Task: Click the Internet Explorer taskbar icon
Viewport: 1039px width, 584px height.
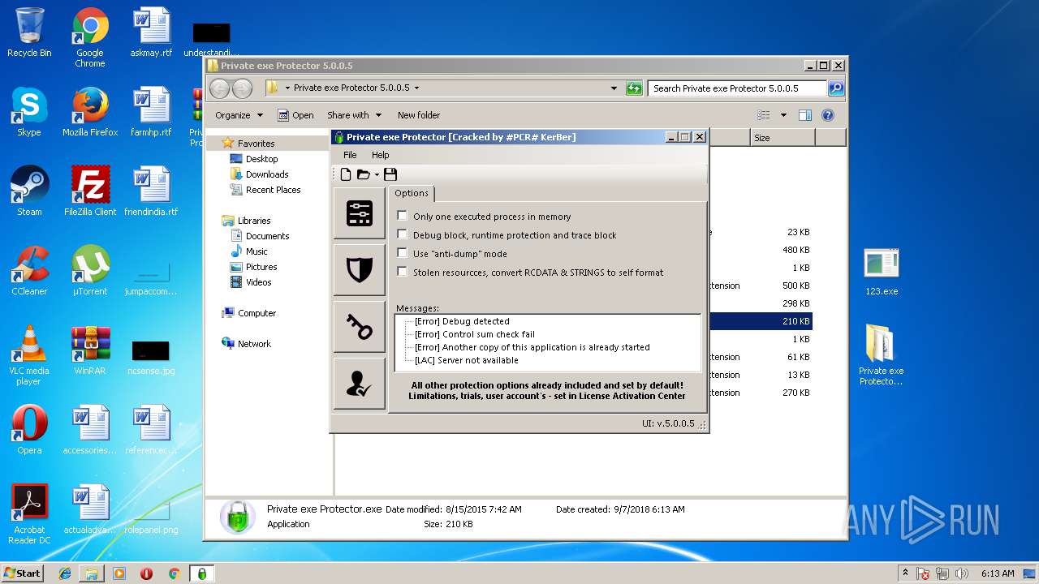Action: pyautogui.click(x=65, y=573)
